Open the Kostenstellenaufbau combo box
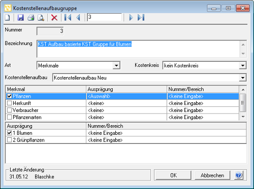 point(243,78)
